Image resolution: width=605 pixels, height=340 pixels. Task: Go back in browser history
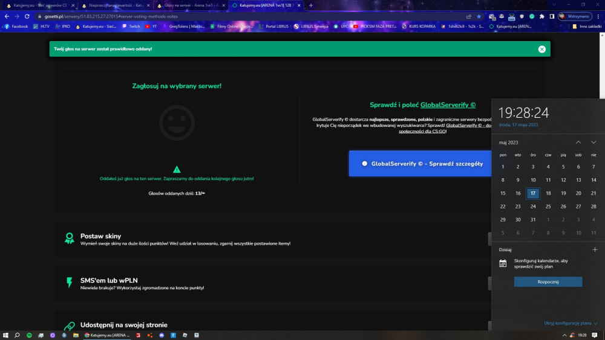[7, 16]
